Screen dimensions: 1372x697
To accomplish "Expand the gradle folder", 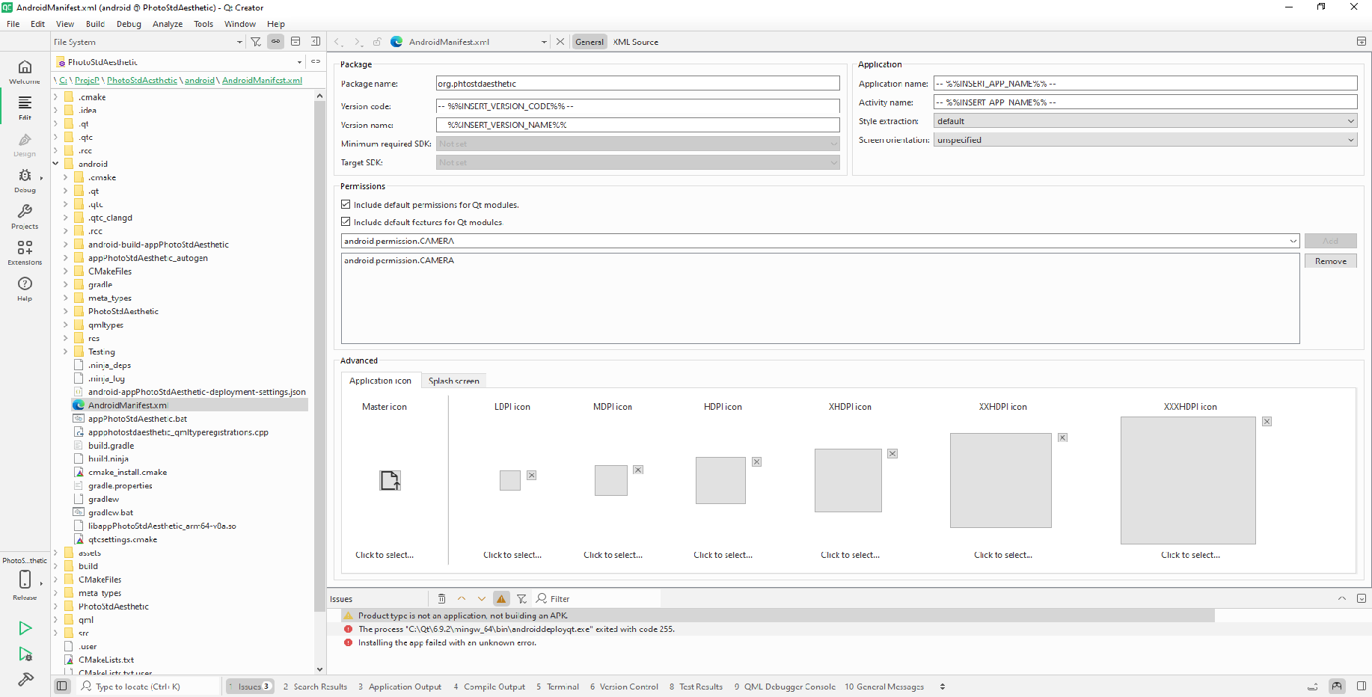I will pyautogui.click(x=65, y=284).
